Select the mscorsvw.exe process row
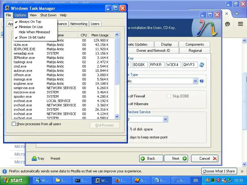This screenshot has height=185, width=247. 63,92
